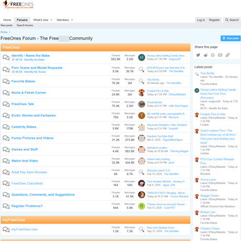Open Niche & Fetish Corner forum
Viewport: 241px width, 241px height.
tap(29, 93)
